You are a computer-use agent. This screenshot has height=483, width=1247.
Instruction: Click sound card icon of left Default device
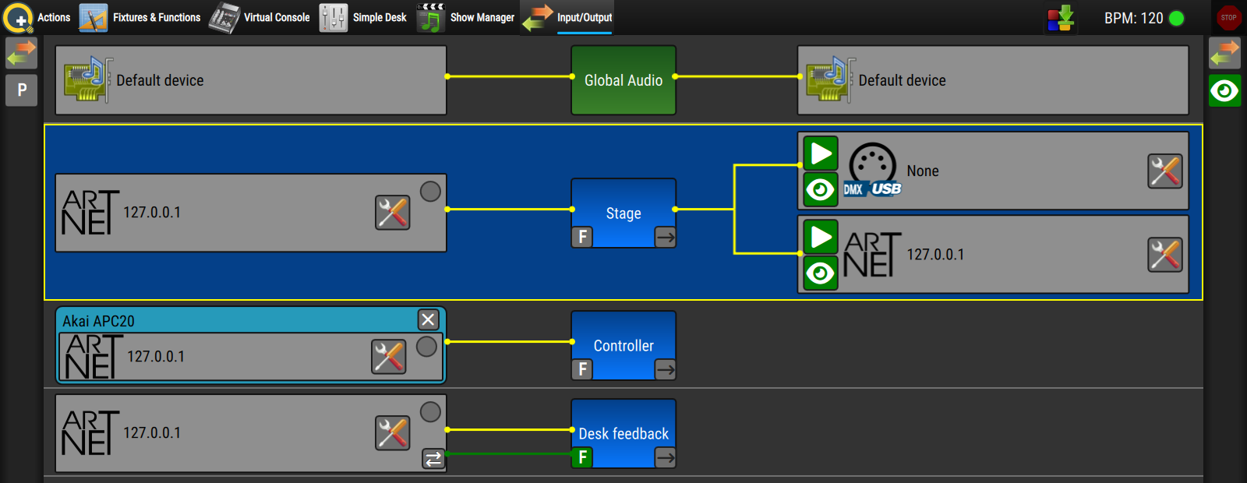click(87, 79)
